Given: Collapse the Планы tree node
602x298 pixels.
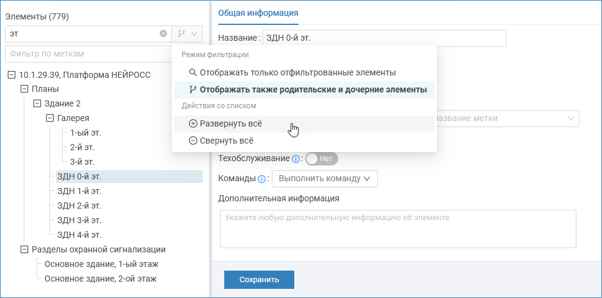Looking at the screenshot, I should (24, 89).
